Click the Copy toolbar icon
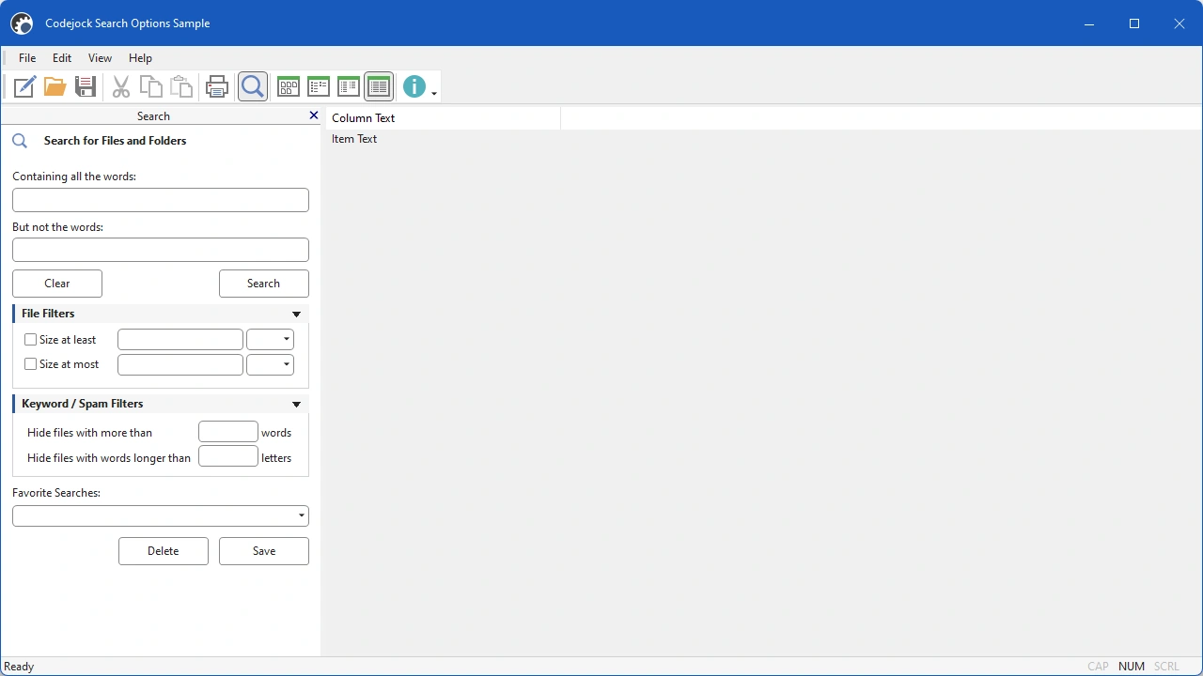Viewport: 1203px width, 676px height. [x=151, y=87]
